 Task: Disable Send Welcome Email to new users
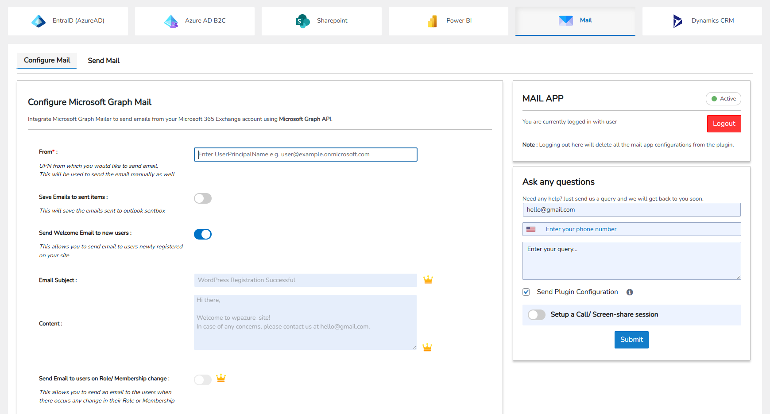coord(202,234)
